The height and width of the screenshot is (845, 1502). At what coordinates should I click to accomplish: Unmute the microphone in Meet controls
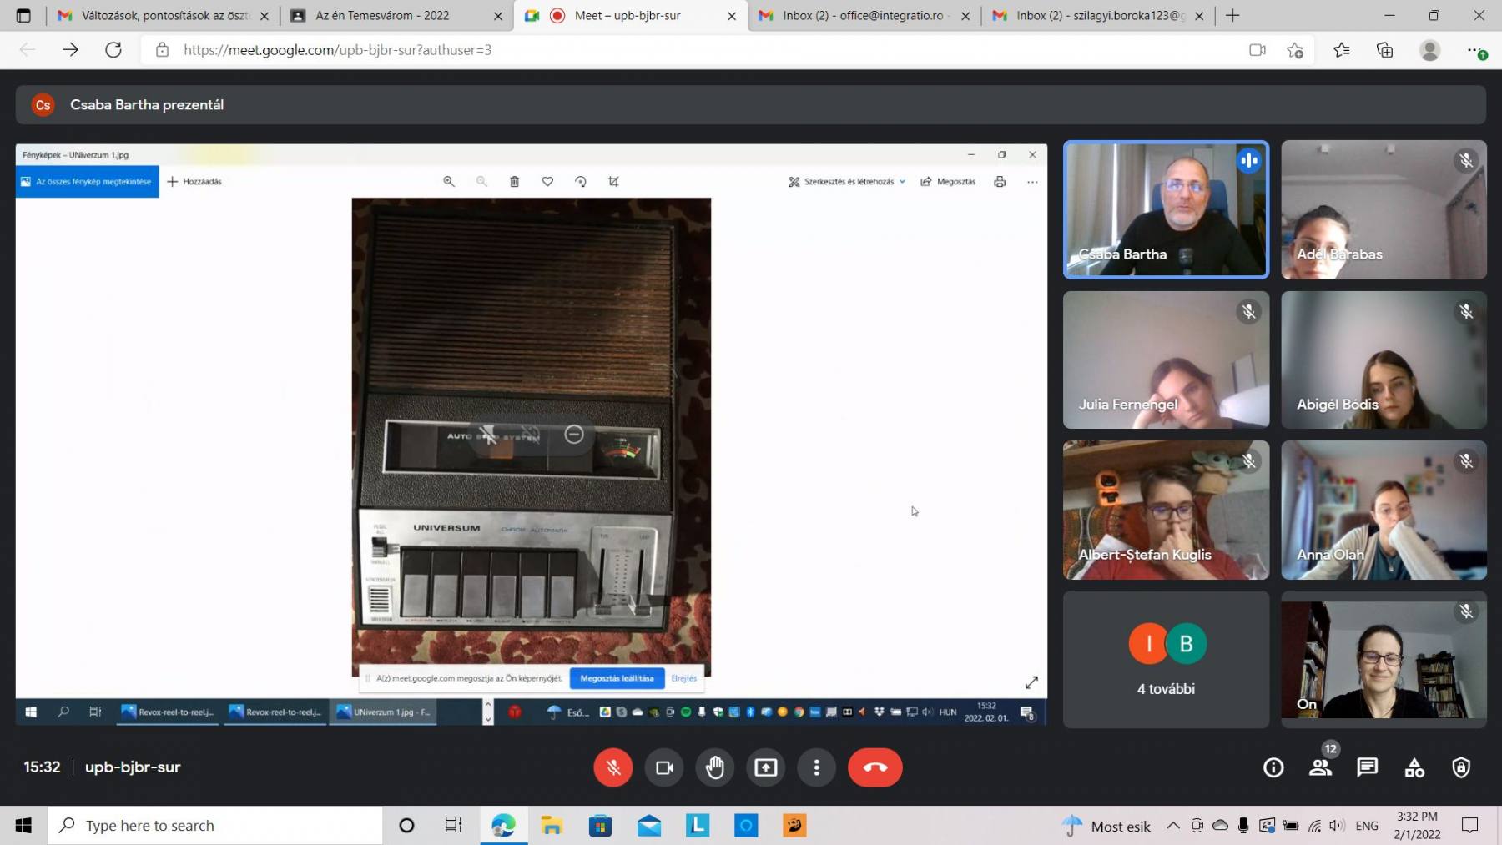coord(613,767)
